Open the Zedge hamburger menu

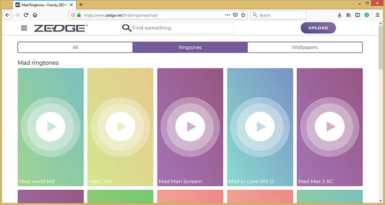(24, 28)
